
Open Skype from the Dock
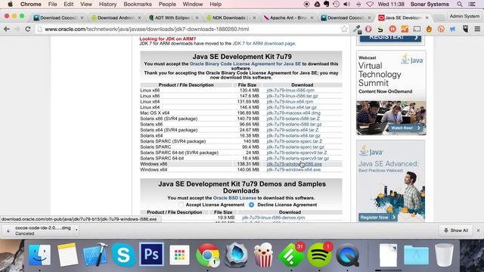click(123, 255)
